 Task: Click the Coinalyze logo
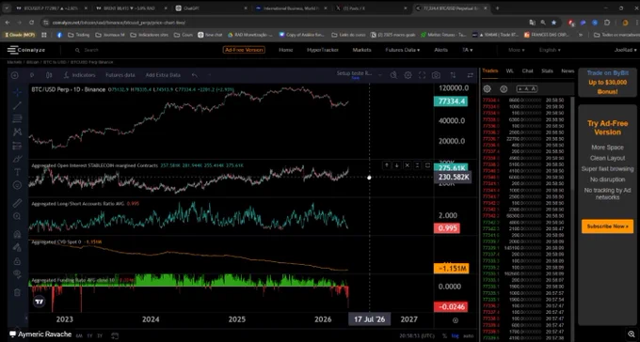pyautogui.click(x=26, y=50)
